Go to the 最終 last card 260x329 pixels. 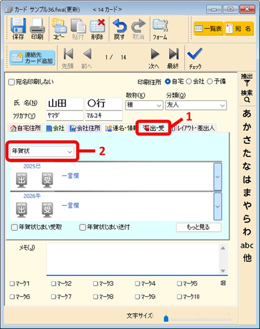(x=174, y=54)
